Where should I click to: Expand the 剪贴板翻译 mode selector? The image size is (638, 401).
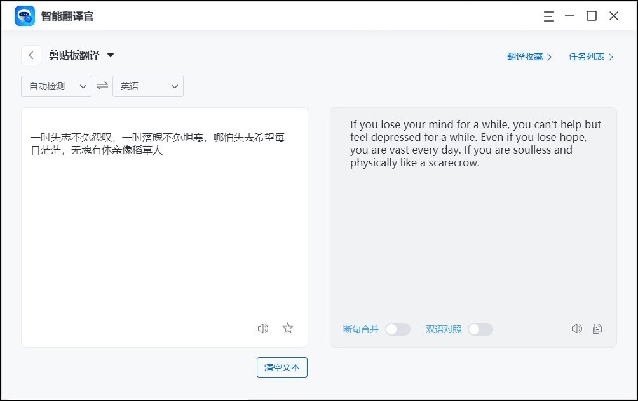109,55
